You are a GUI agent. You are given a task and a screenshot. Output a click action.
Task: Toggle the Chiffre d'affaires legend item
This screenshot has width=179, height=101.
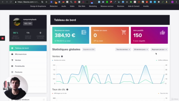pyautogui.click(x=162, y=60)
